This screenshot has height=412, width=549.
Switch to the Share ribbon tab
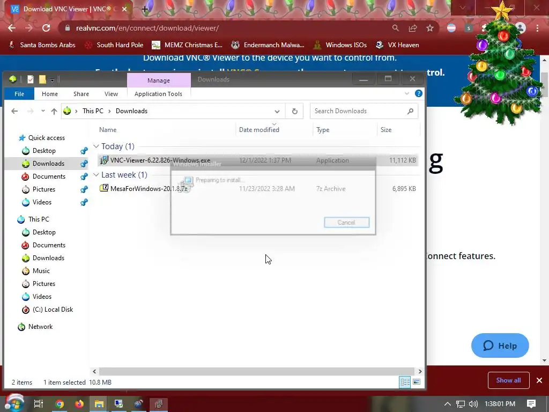click(x=81, y=94)
